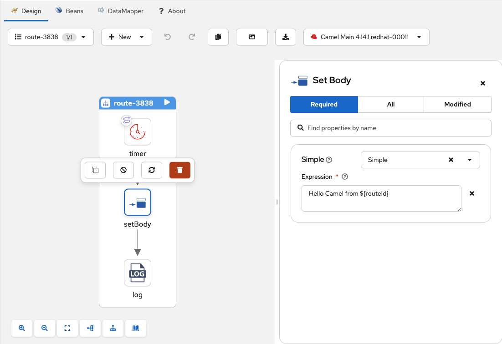Screen dimensions: 502x344
Task: Copy code to clipboard icon
Action: (x=218, y=37)
